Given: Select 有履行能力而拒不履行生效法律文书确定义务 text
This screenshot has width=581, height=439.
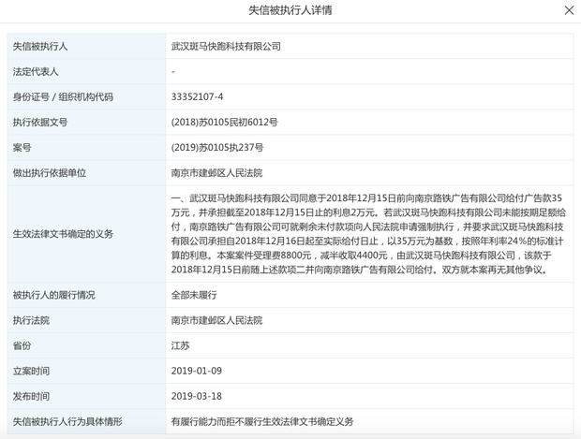Looking at the screenshot, I should (x=262, y=421).
